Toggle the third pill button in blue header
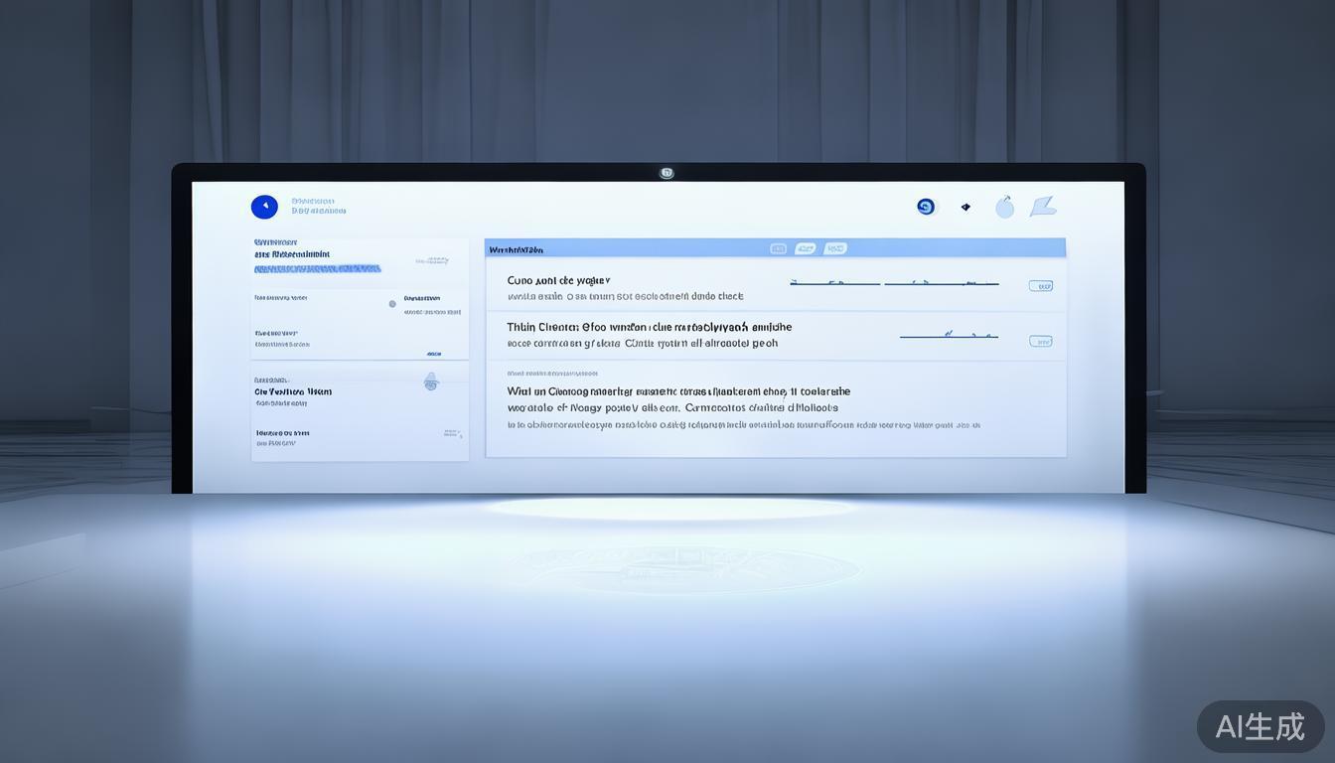Viewport: 1335px width, 763px height. pos(835,248)
